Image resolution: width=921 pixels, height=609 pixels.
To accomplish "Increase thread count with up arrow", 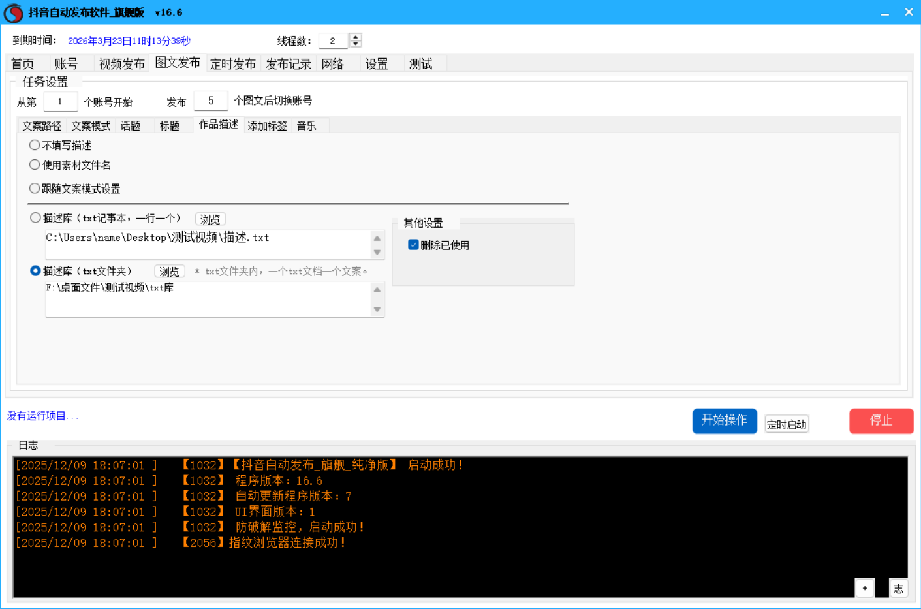I will point(355,37).
